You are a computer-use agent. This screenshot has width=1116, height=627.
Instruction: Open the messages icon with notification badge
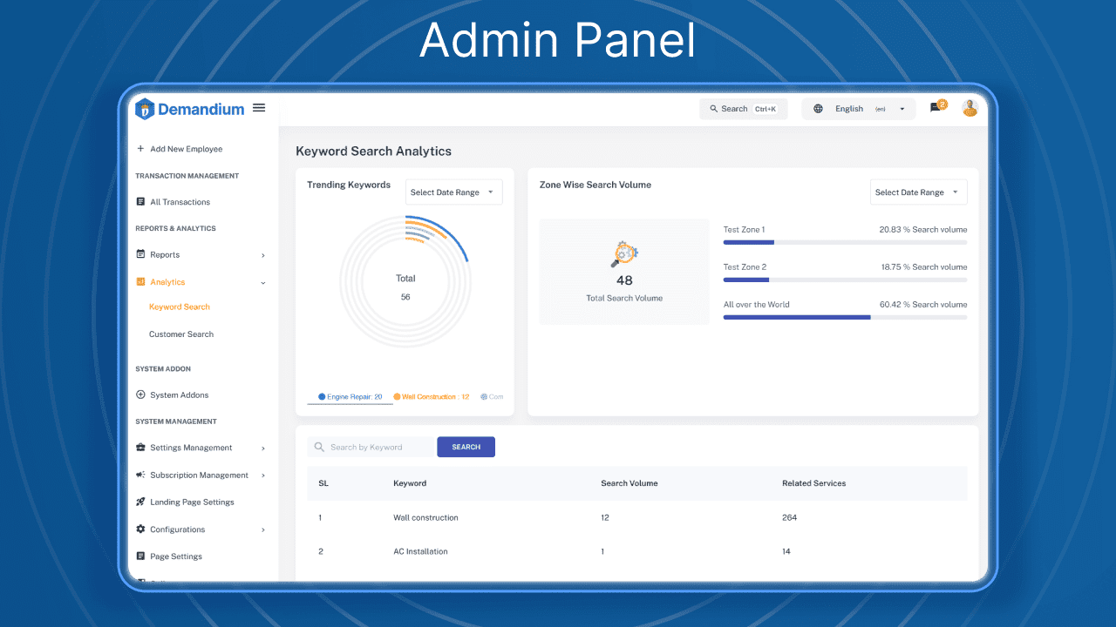[x=934, y=108]
